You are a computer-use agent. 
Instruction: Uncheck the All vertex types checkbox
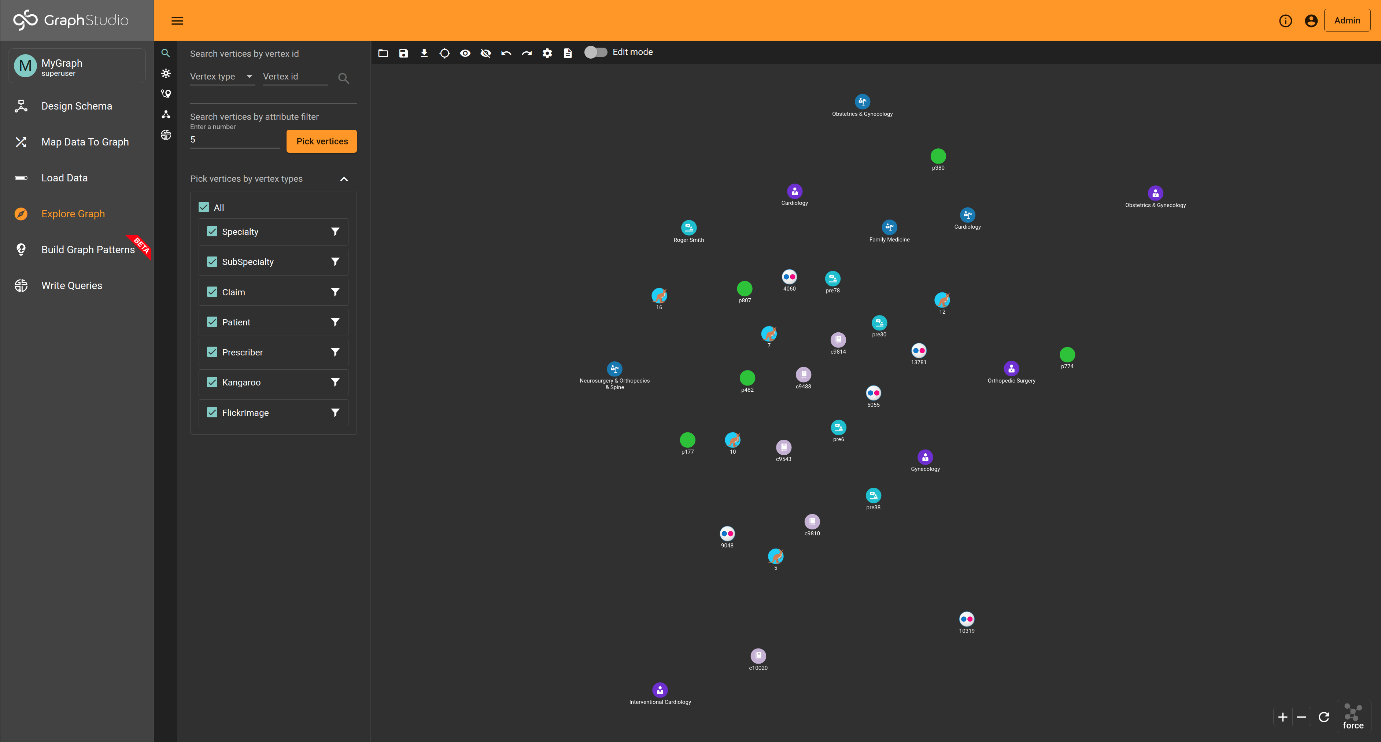point(204,207)
